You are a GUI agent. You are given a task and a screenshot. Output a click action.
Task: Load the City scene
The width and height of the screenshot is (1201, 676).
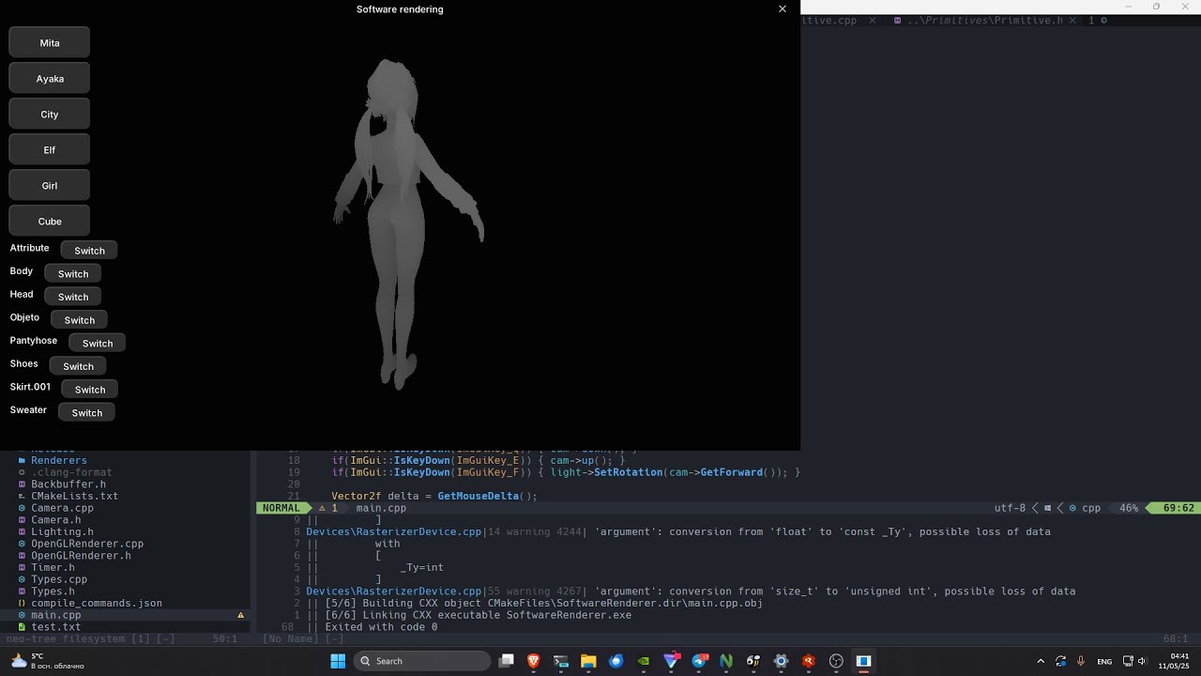coord(50,115)
